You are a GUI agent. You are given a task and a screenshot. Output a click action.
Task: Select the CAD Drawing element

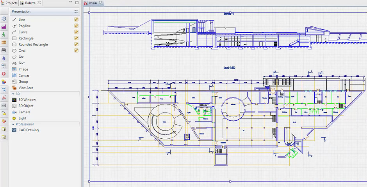click(29, 130)
